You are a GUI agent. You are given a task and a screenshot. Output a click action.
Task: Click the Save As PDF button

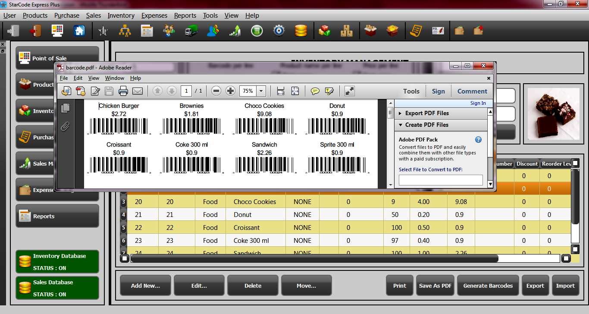[x=435, y=285]
